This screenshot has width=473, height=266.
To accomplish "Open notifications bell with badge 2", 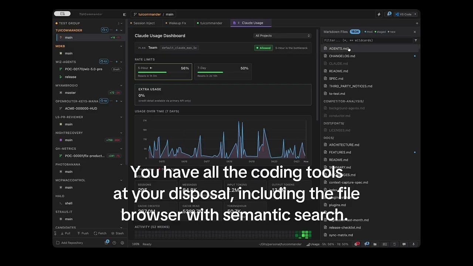I will pos(389,14).
